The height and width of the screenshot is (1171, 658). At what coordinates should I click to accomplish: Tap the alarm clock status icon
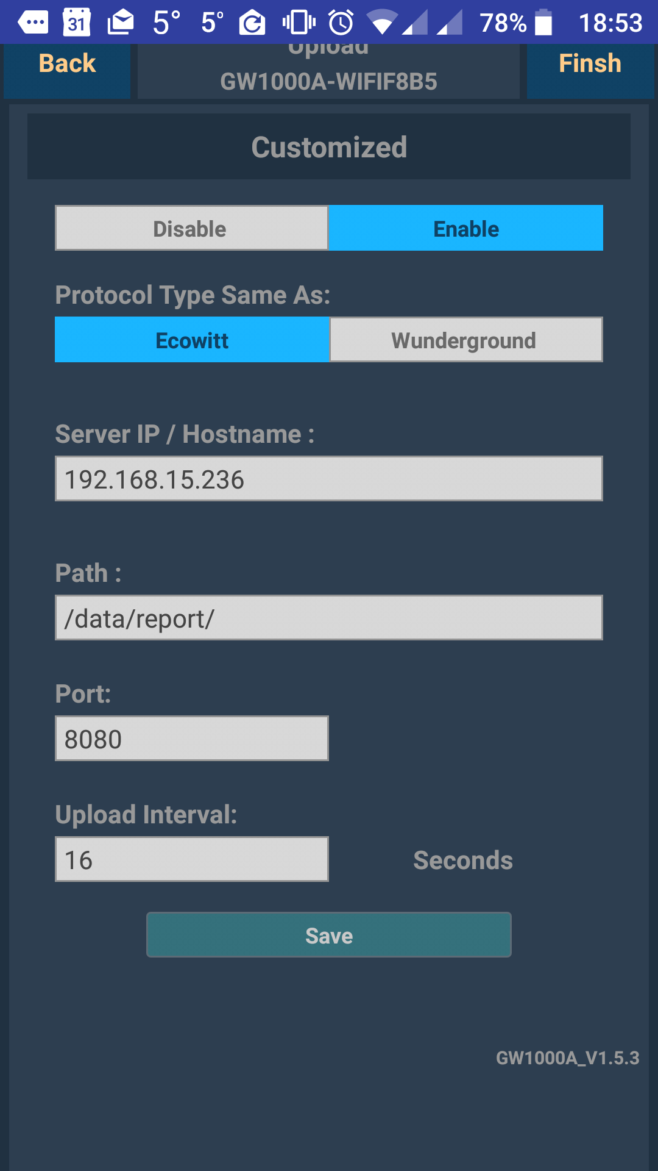[x=341, y=23]
